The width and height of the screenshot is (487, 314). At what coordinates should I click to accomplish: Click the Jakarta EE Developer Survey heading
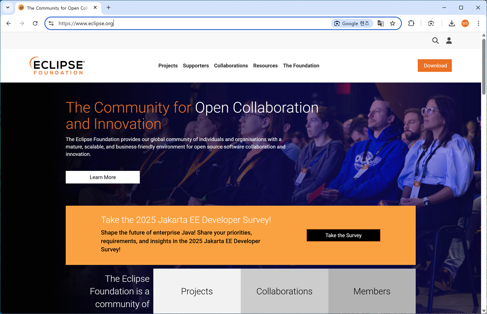[x=186, y=220]
